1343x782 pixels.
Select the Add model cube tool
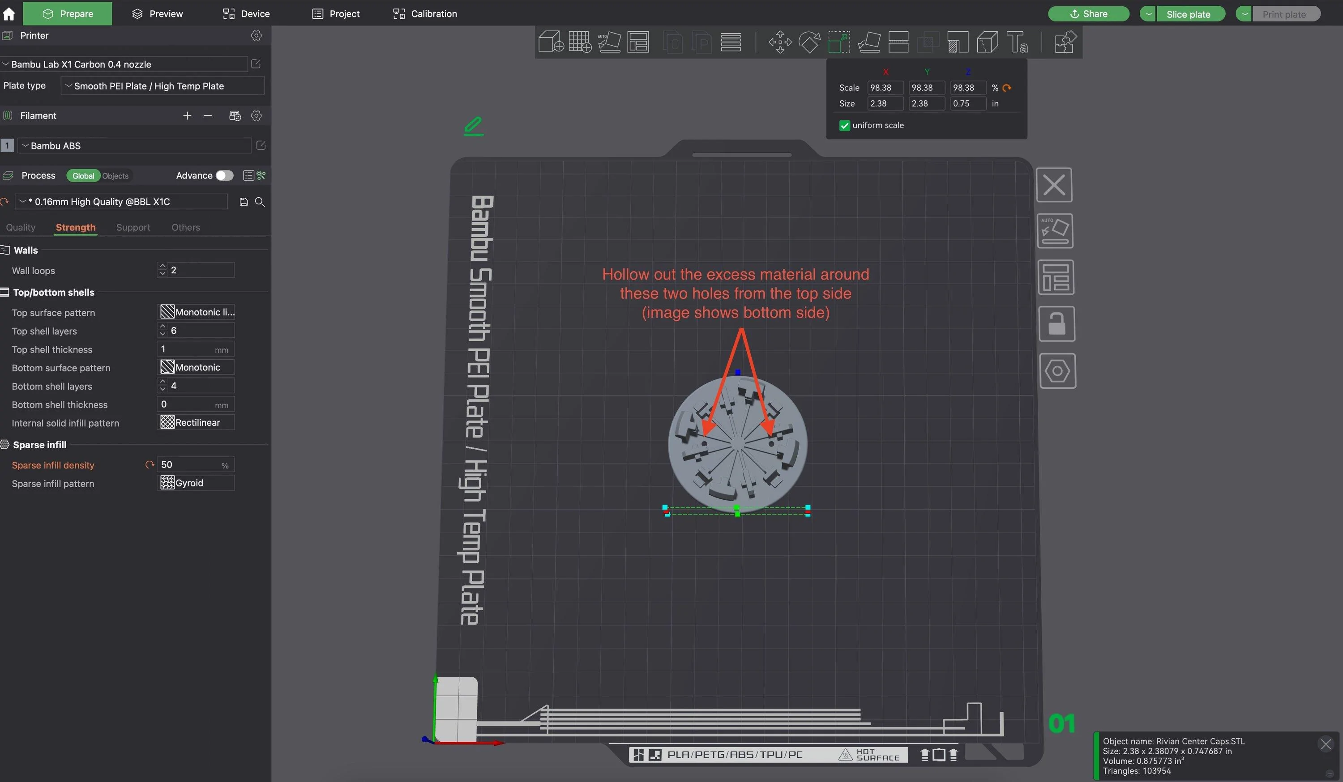pos(551,42)
